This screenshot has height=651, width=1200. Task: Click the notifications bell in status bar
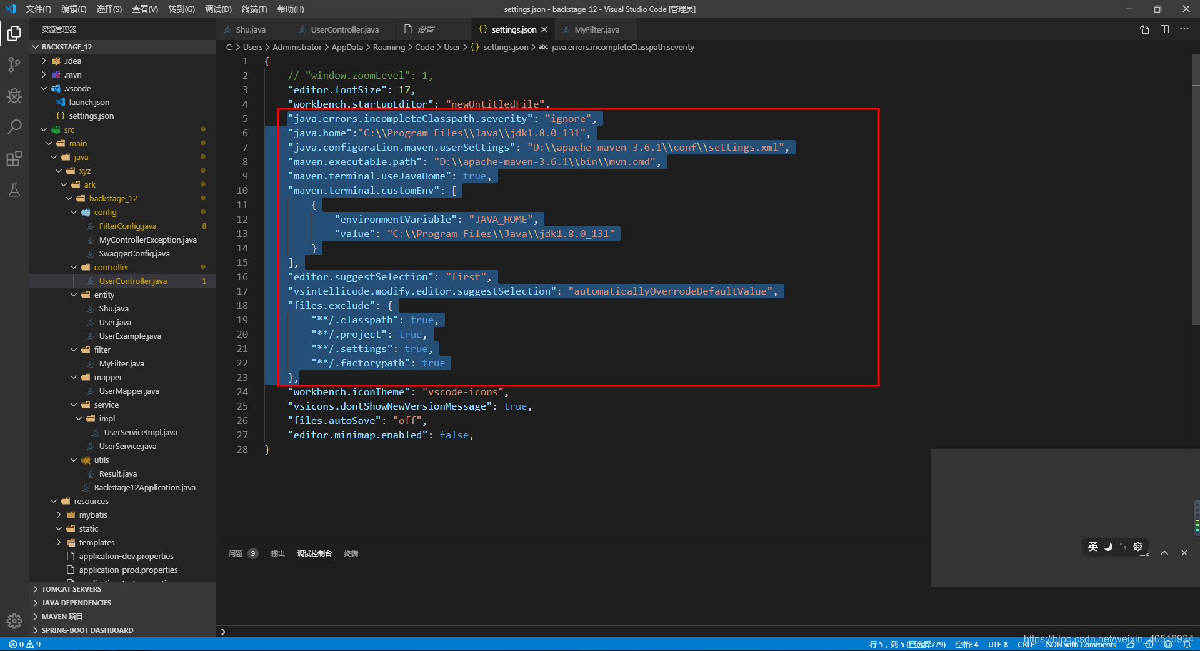[1187, 645]
